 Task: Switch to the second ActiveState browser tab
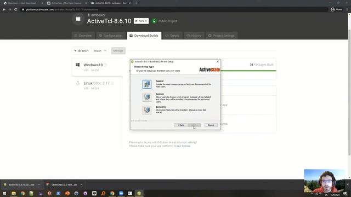(x=67, y=3)
